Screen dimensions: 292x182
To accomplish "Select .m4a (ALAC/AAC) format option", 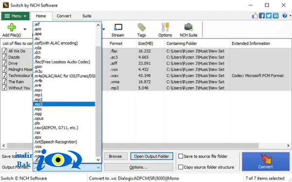I will click(x=64, y=76).
